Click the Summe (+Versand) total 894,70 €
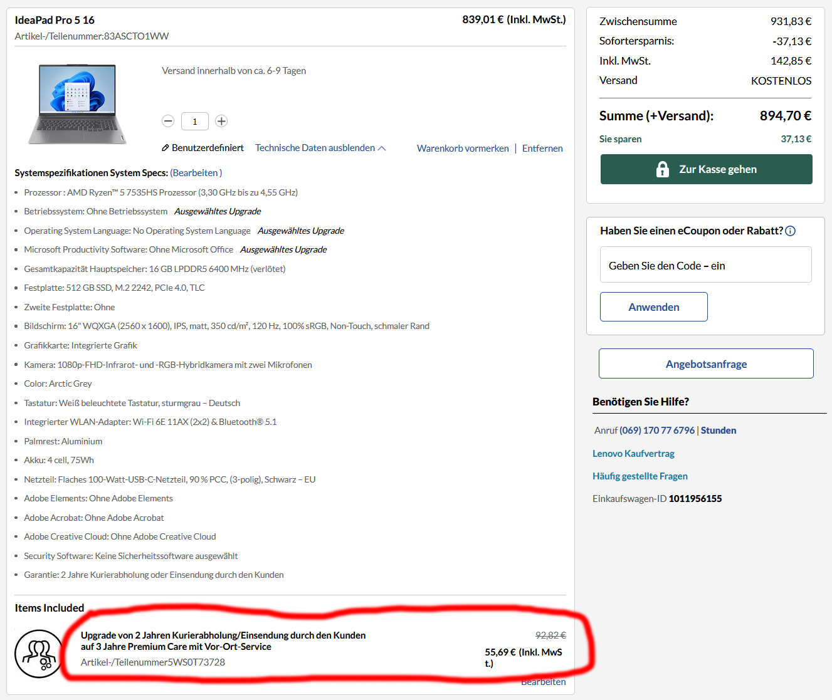Image resolution: width=832 pixels, height=700 pixels. click(x=786, y=116)
